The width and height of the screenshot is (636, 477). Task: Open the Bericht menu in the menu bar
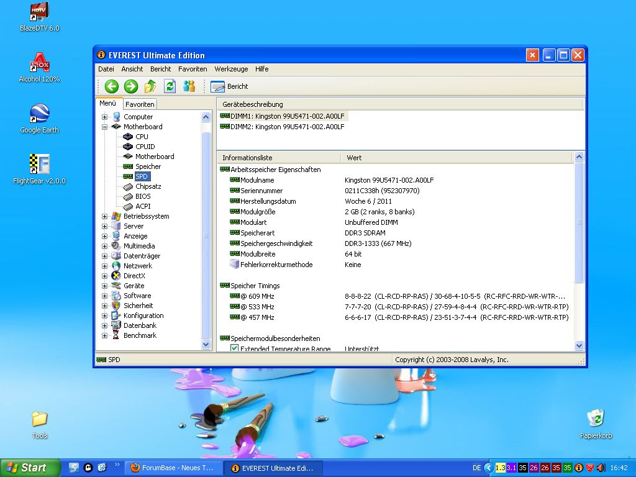pos(161,69)
